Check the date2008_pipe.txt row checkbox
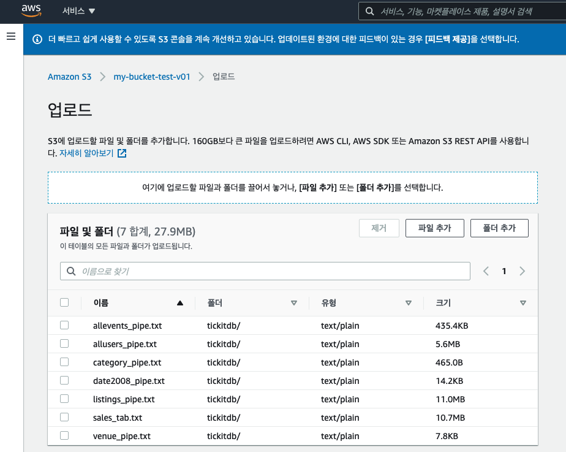 click(x=64, y=380)
